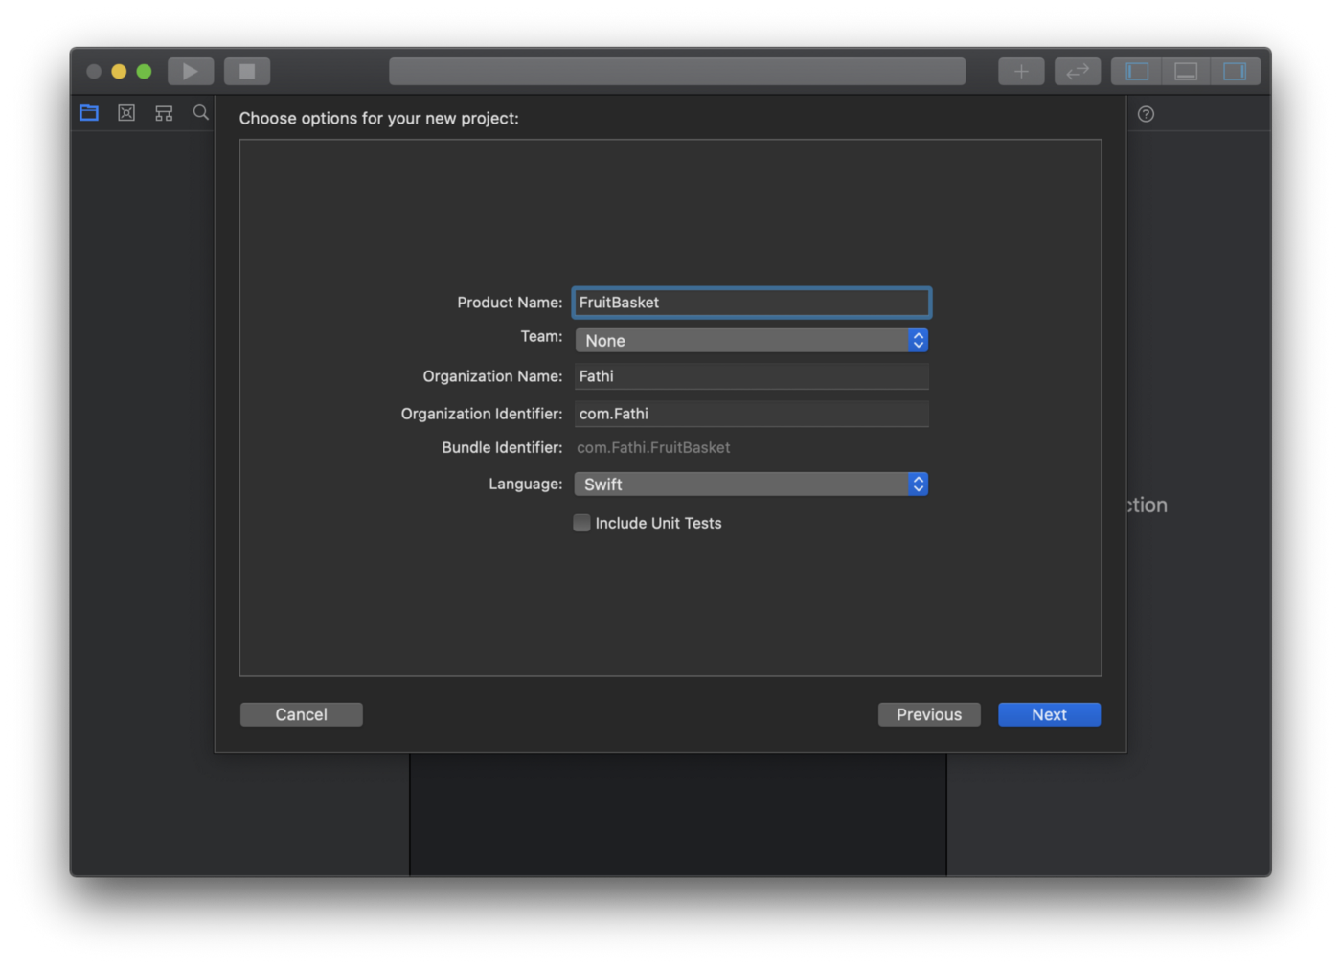Click the breakpoint navigator icon beside folder

pos(125,112)
